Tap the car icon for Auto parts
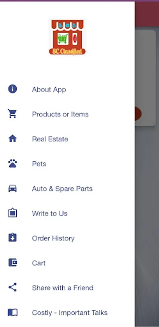The width and height of the screenshot is (159, 327). pyautogui.click(x=12, y=189)
